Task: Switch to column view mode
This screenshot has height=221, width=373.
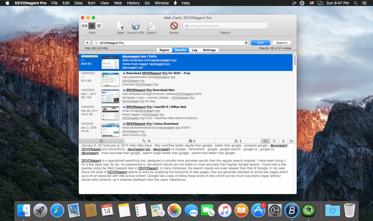Action: point(85,26)
